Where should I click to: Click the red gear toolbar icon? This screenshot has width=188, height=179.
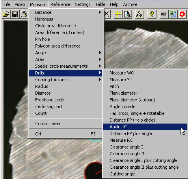click(x=182, y=14)
